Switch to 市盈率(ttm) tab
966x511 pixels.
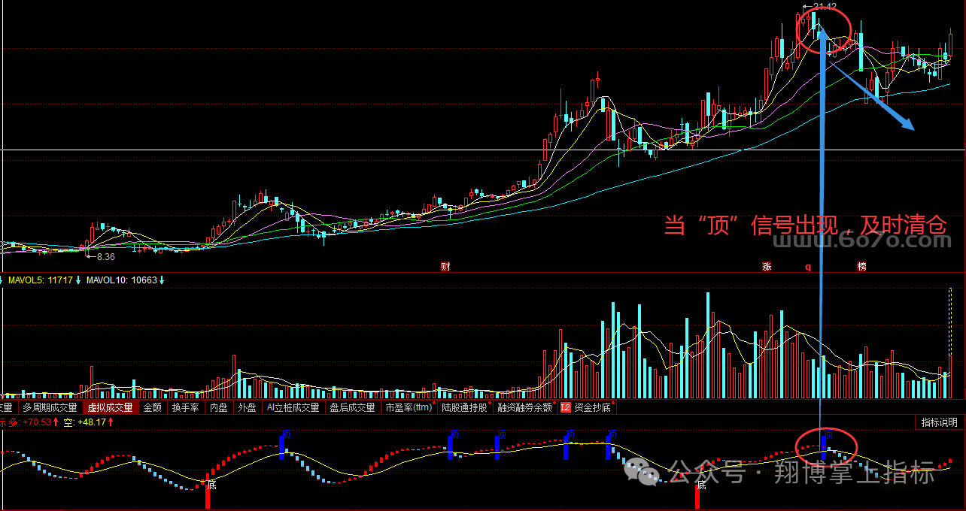pos(409,407)
